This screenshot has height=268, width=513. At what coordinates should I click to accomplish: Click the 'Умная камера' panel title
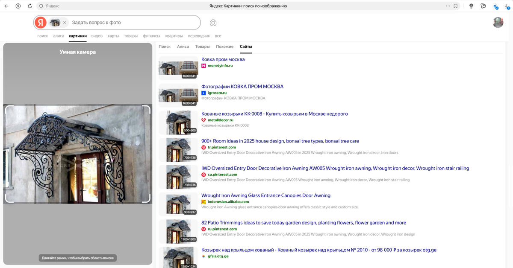[x=78, y=52]
